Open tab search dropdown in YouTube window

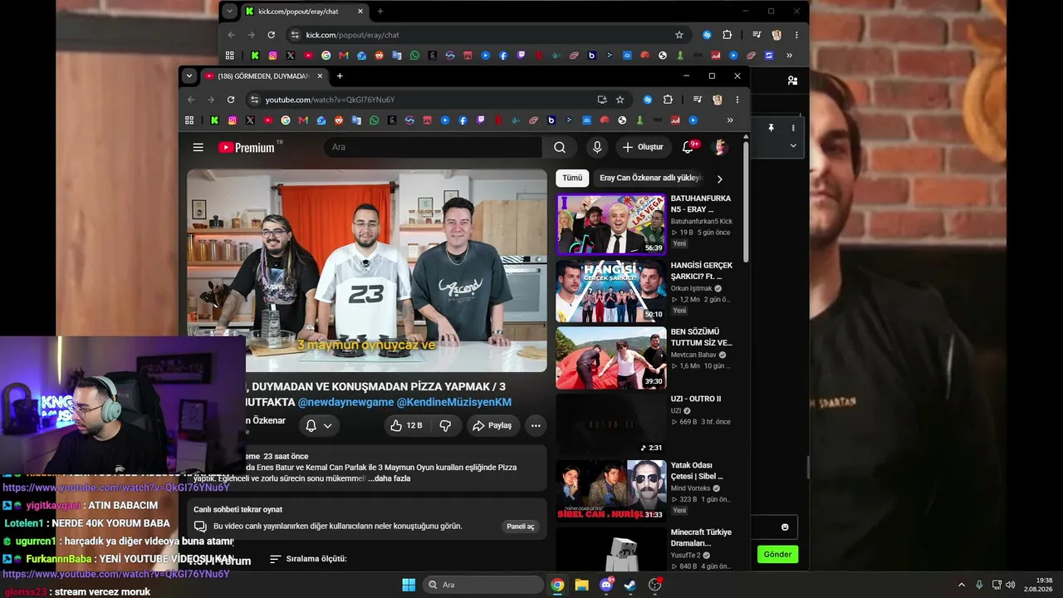coord(189,76)
